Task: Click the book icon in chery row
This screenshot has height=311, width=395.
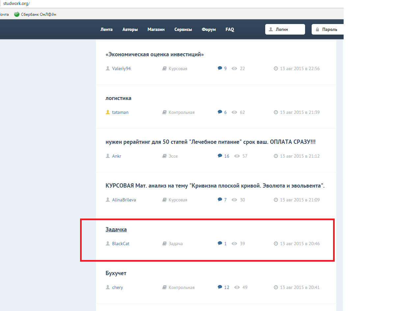Action: click(x=164, y=287)
